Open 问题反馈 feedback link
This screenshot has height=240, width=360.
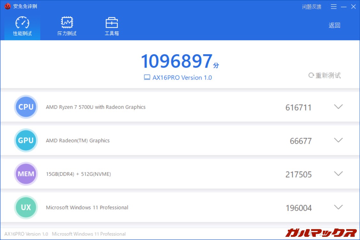(312, 7)
